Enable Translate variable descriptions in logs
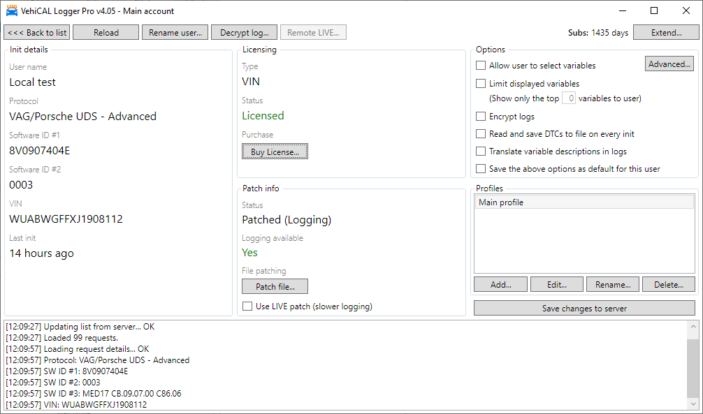 481,151
